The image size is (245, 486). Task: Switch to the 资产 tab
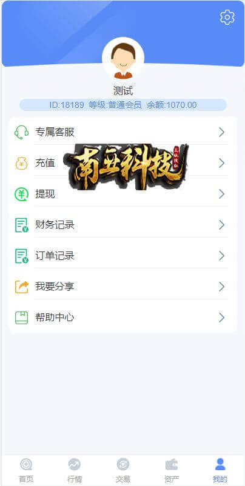[x=172, y=470]
